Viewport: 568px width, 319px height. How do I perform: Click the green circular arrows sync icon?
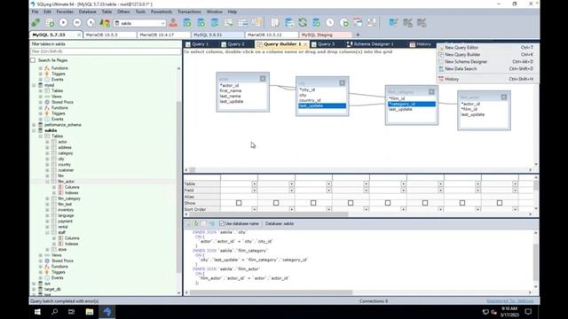(x=303, y=23)
